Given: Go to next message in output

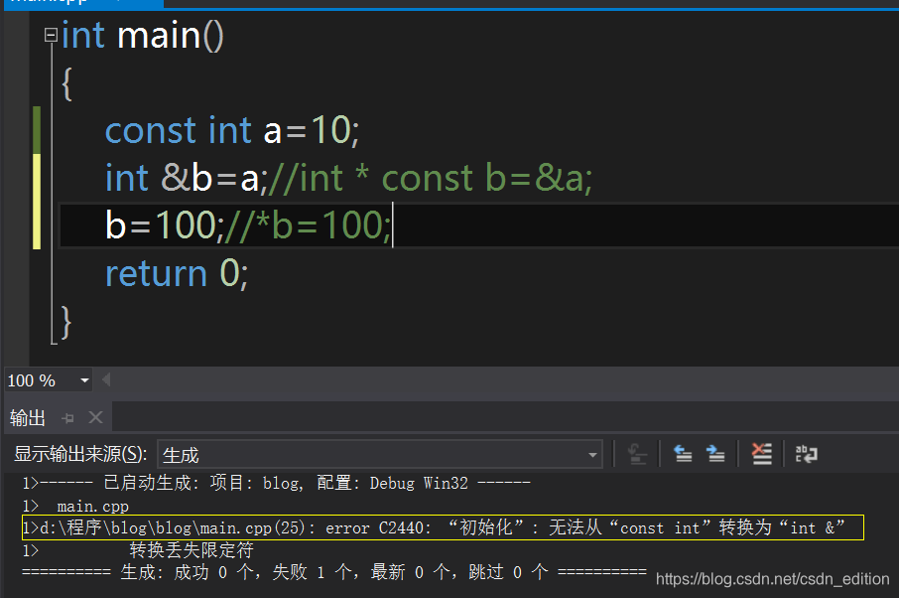Looking at the screenshot, I should click(715, 454).
